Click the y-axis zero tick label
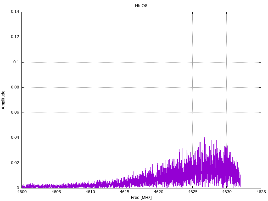 coord(18,188)
